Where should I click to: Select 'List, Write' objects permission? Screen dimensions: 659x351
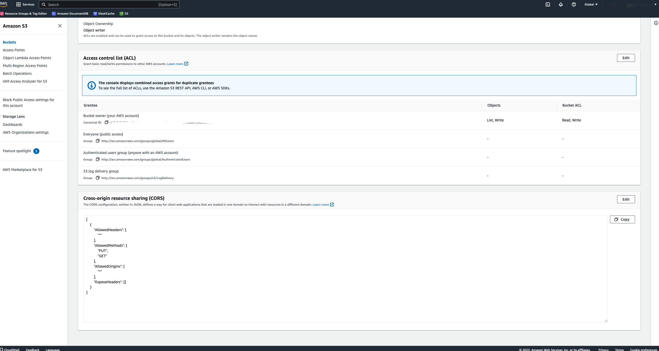pyautogui.click(x=495, y=120)
